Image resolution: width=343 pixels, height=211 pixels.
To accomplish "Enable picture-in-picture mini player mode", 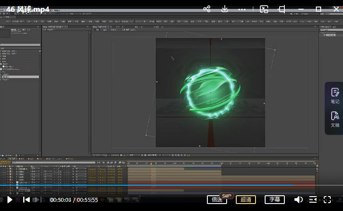I will (x=264, y=9).
